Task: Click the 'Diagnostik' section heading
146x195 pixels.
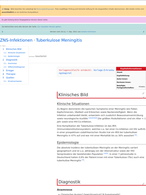Action: tap(69, 182)
